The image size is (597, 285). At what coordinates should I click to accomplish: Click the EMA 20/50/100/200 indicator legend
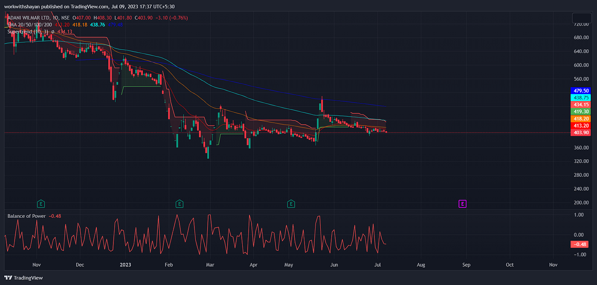tap(29, 25)
